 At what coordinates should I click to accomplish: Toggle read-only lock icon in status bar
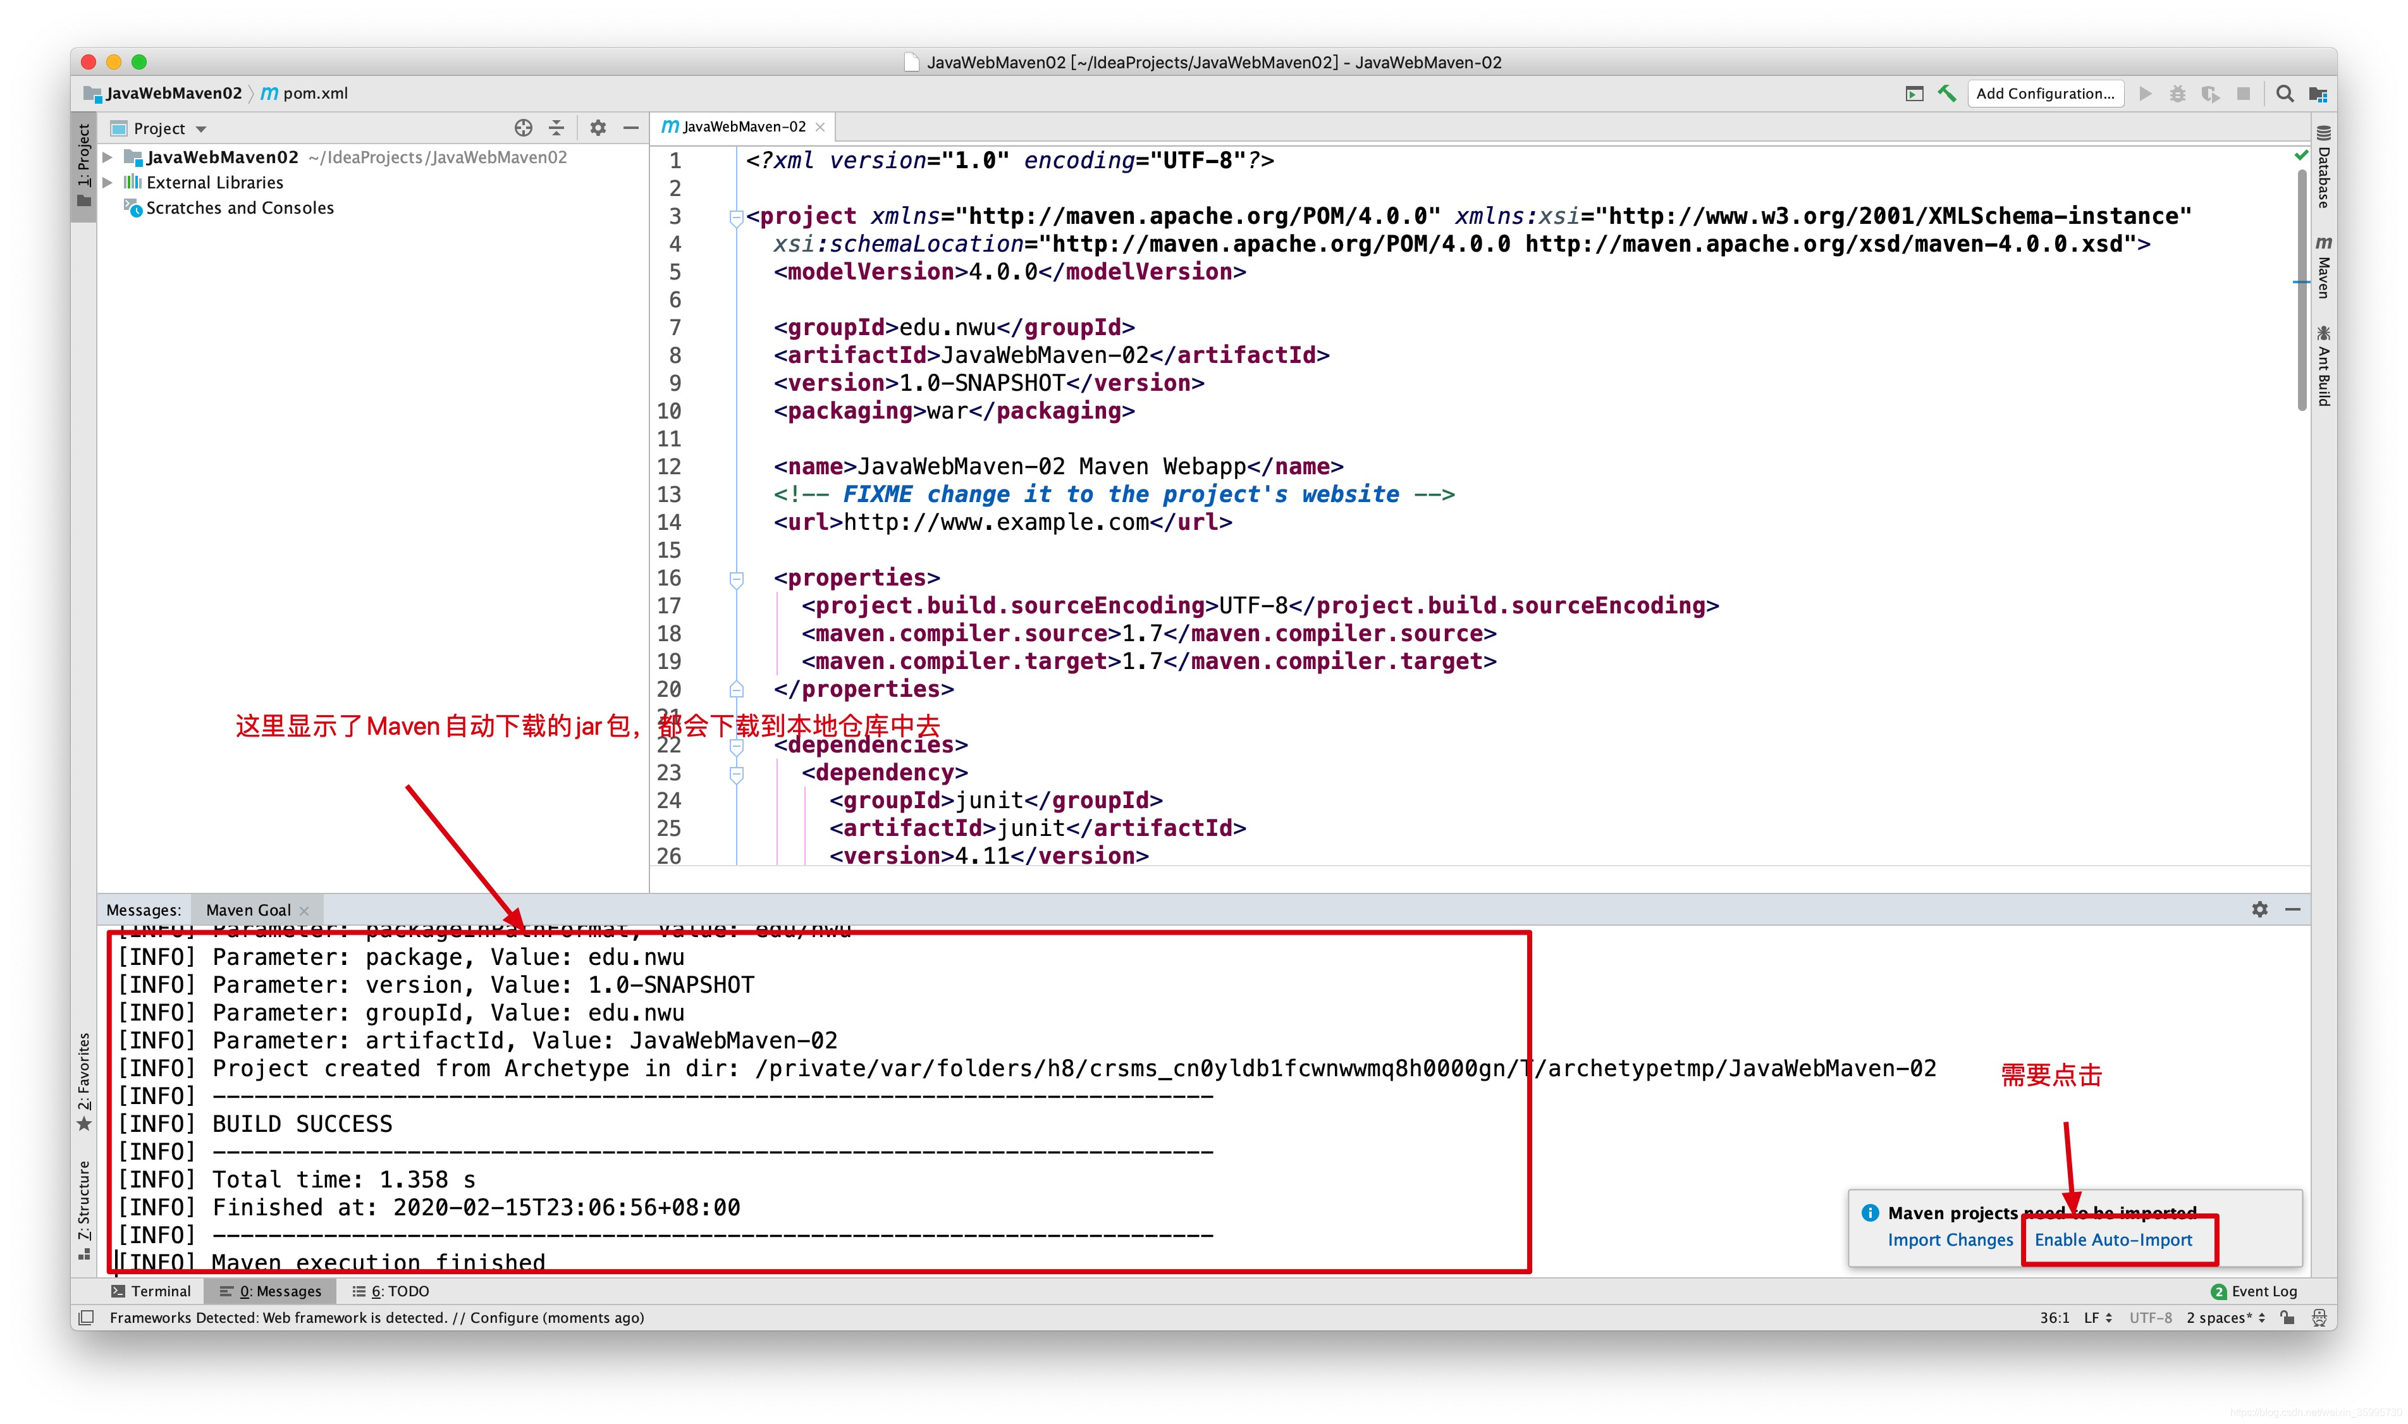pyautogui.click(x=2287, y=1318)
